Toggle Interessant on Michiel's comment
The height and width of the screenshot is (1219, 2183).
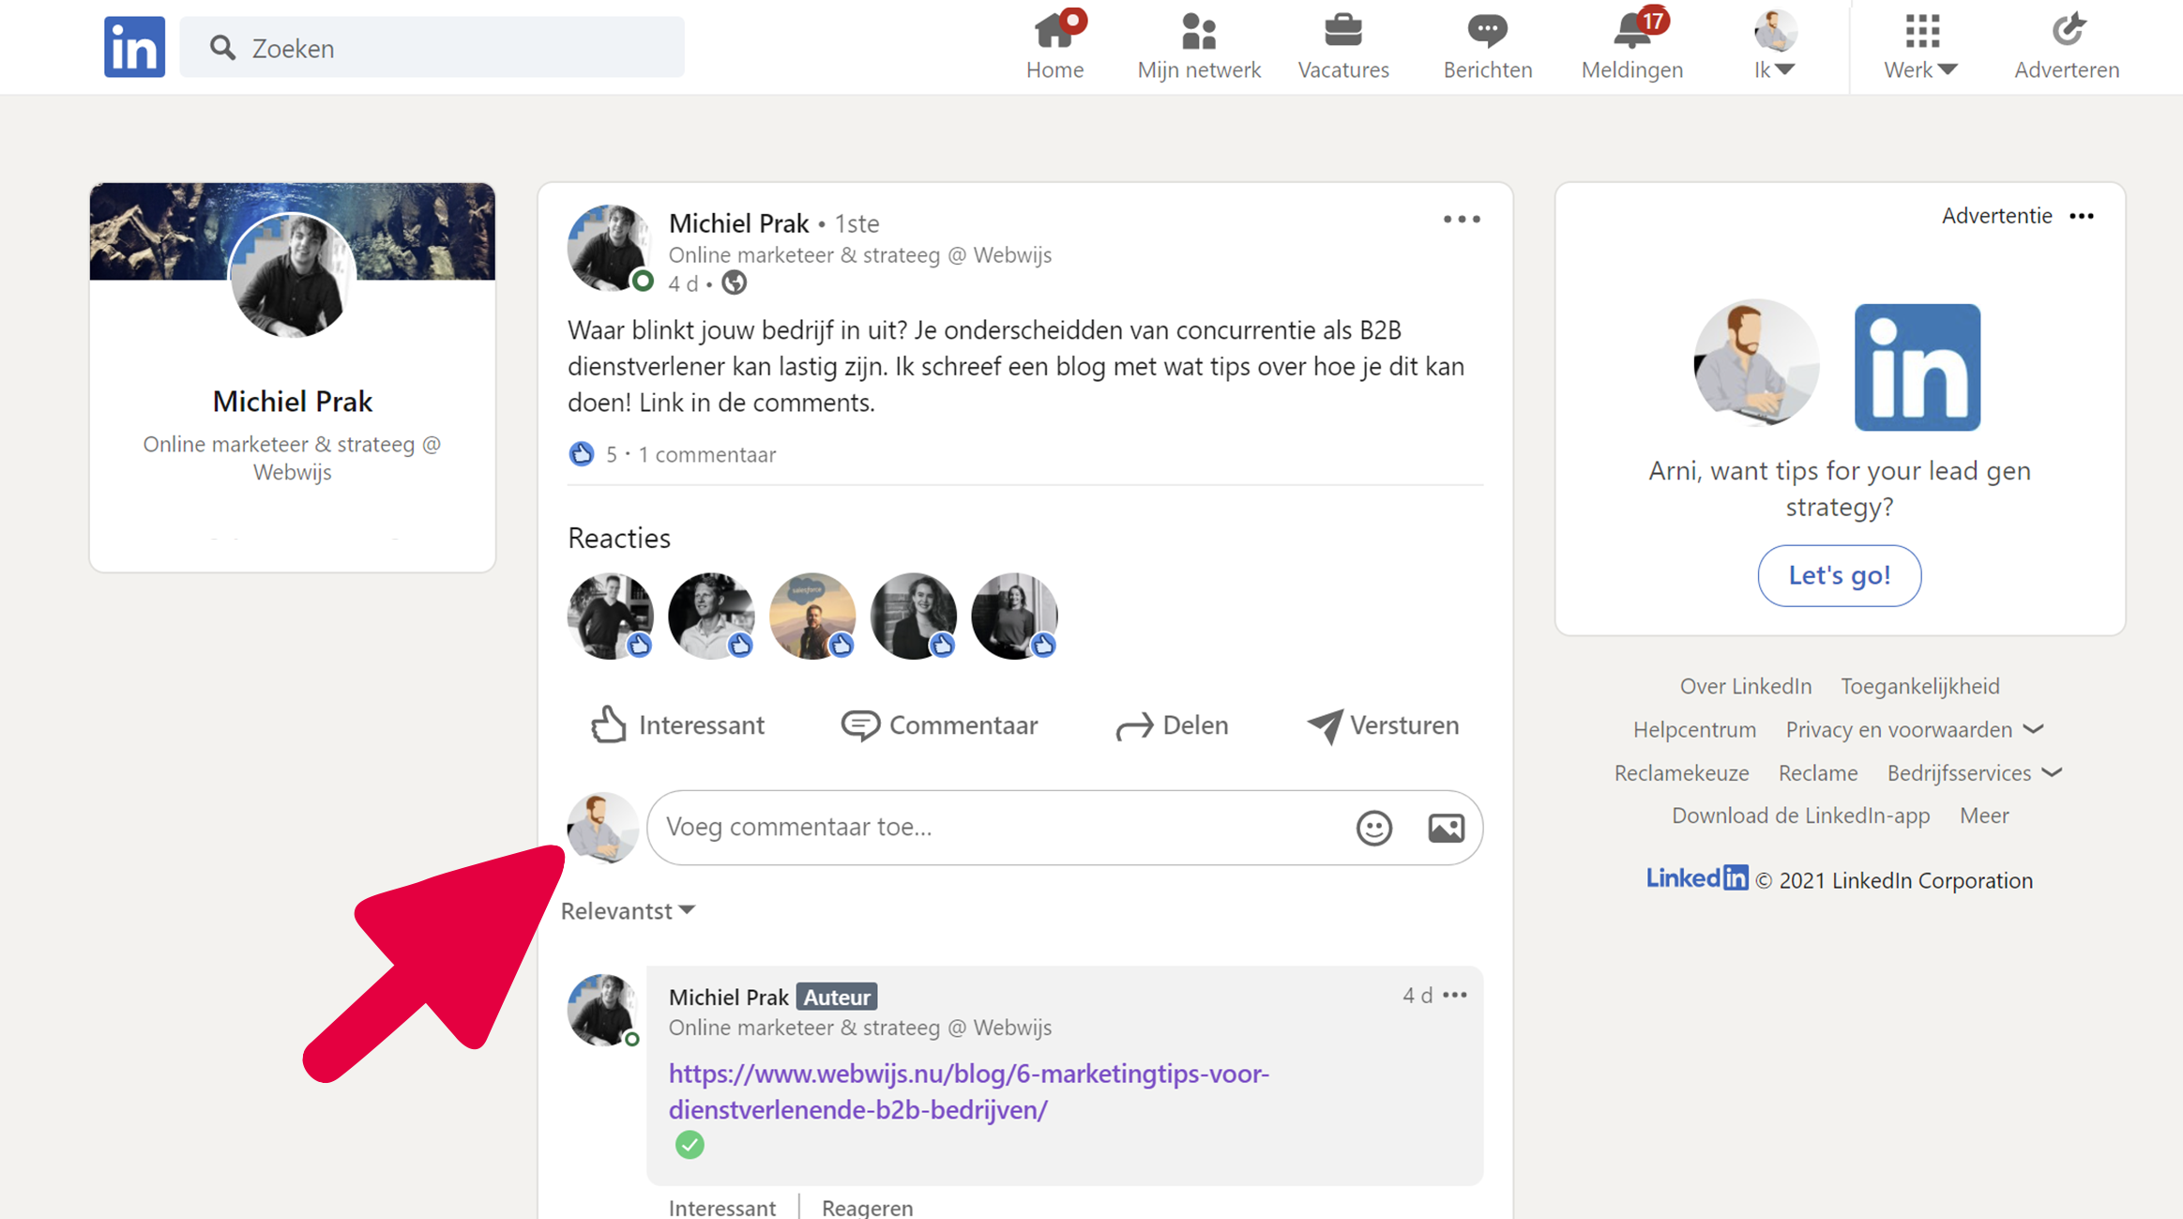pyautogui.click(x=721, y=1207)
